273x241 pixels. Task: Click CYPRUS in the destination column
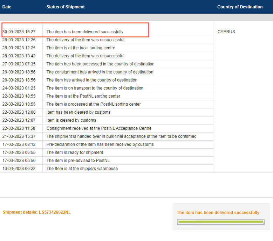coord(226,32)
